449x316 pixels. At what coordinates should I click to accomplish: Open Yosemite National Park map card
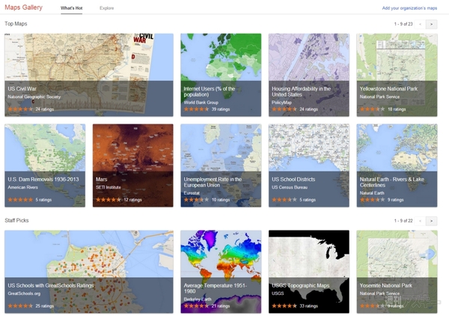[397, 272]
